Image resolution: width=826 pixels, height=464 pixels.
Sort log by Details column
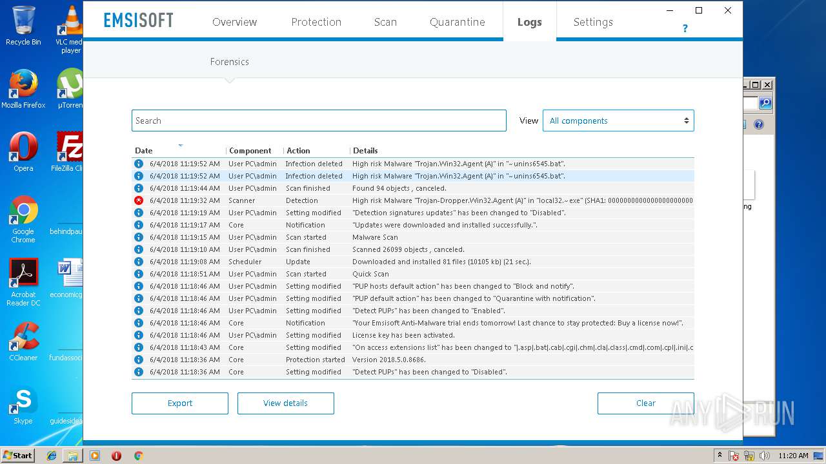click(x=365, y=151)
